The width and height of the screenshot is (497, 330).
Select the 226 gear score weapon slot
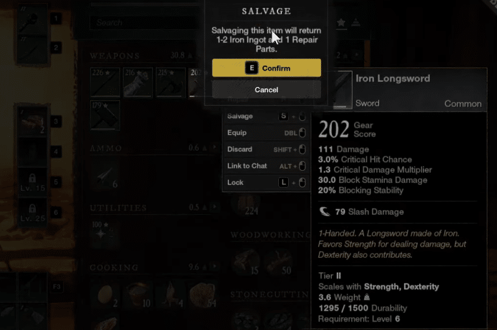tap(105, 82)
